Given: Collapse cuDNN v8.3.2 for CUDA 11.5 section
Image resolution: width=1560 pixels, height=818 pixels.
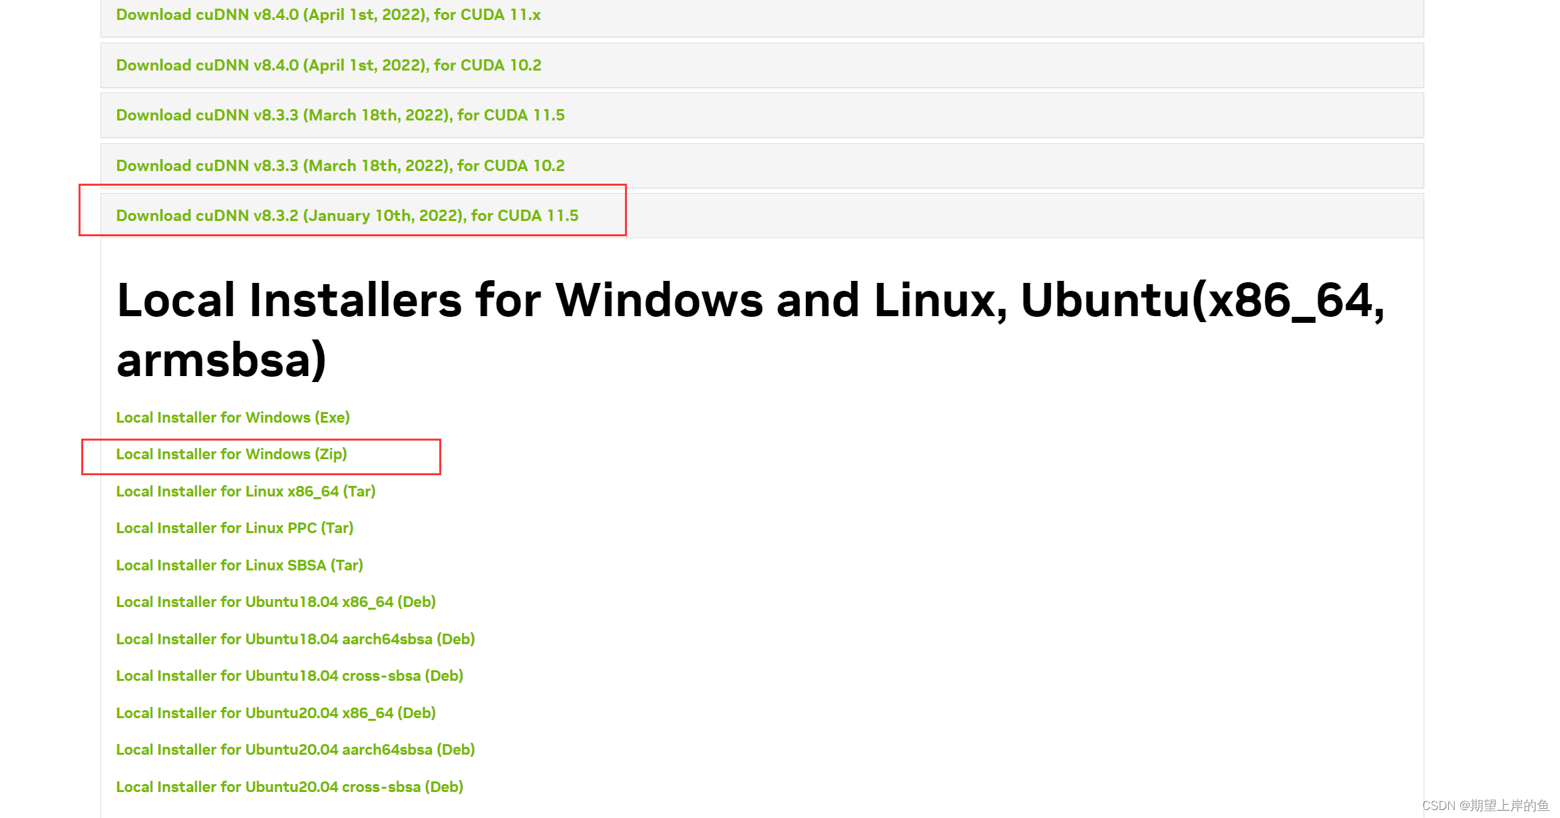Looking at the screenshot, I should [347, 216].
